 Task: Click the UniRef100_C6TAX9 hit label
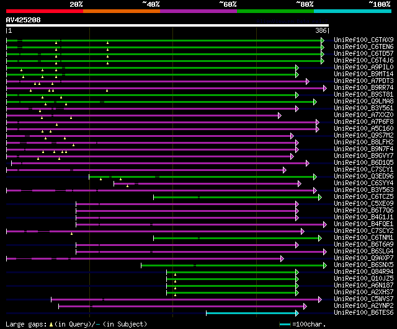coord(364,40)
